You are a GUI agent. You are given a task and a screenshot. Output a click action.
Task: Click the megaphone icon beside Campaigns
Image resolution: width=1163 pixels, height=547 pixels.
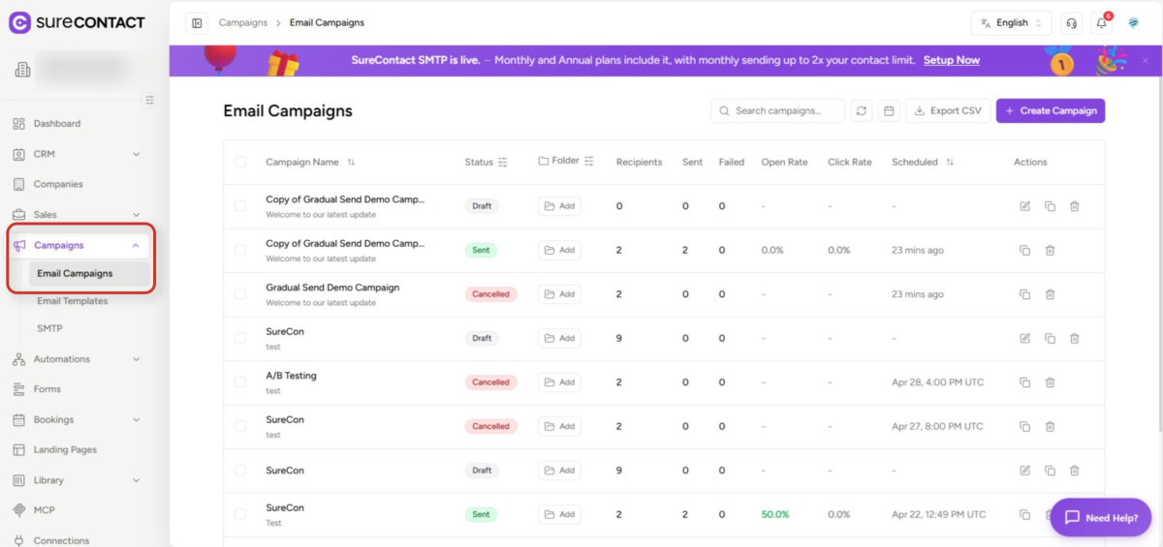click(19, 245)
